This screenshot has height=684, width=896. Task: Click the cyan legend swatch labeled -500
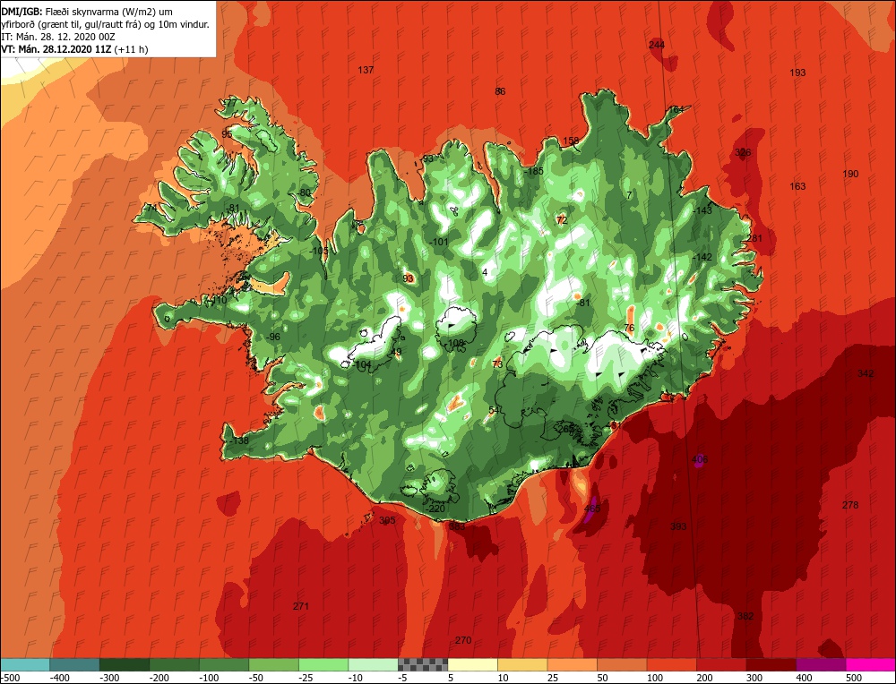click(25, 664)
